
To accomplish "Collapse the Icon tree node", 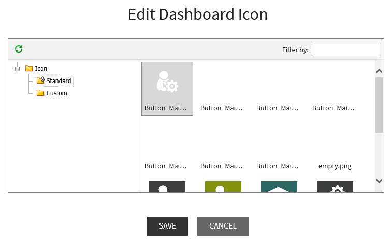I will 18,68.
